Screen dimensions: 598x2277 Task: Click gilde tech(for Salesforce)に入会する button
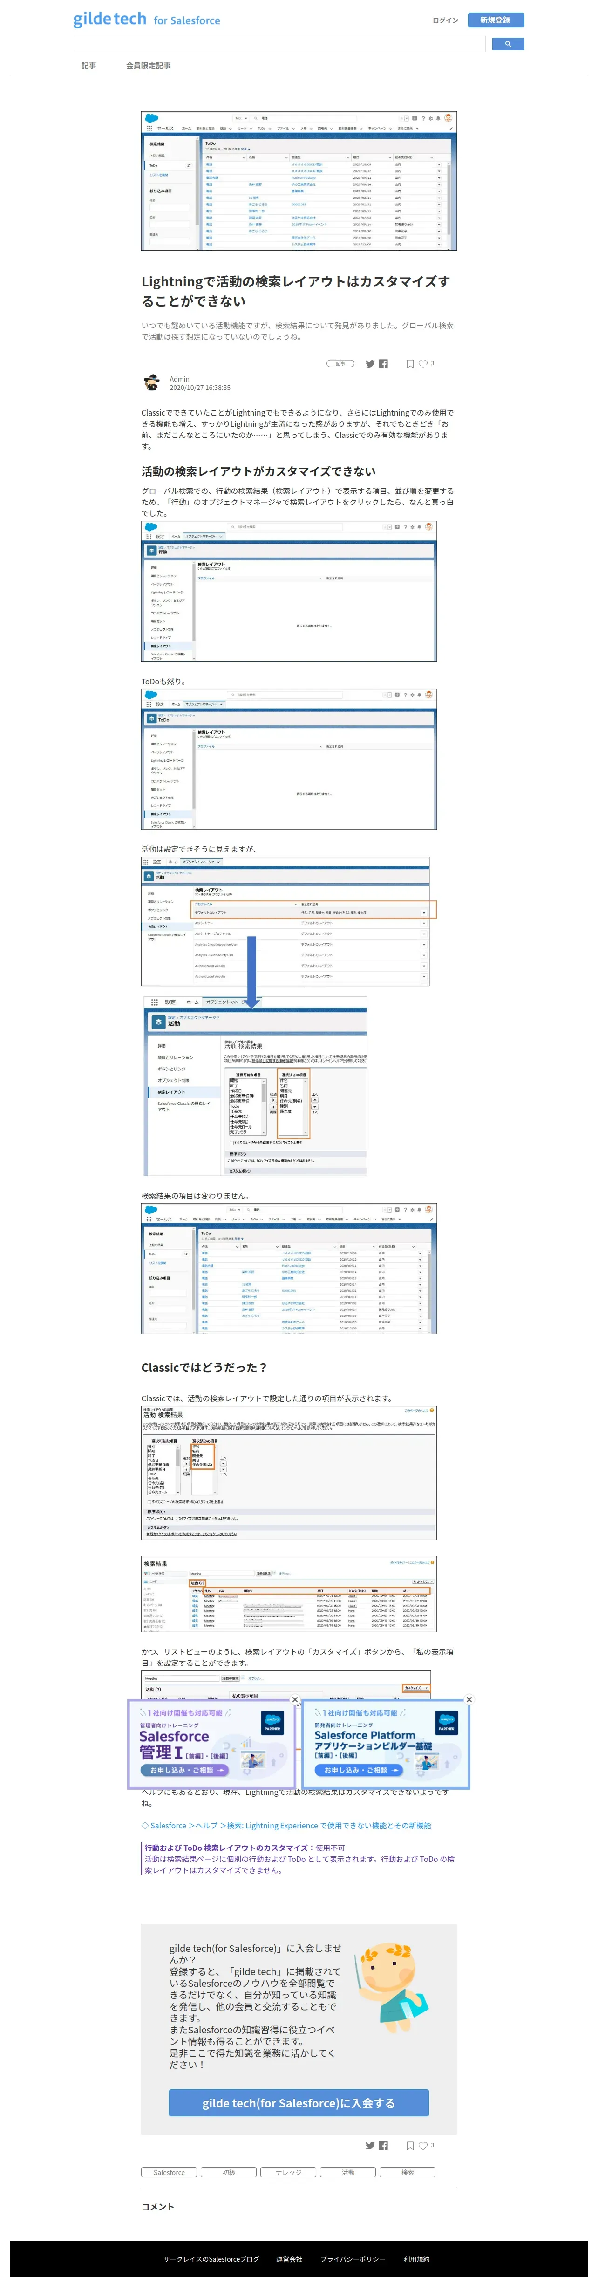pyautogui.click(x=299, y=2103)
